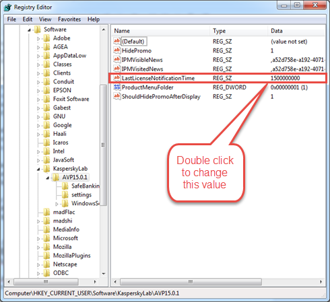Open the Help menu
Viewport: 330px width, 302px height.
[94, 20]
